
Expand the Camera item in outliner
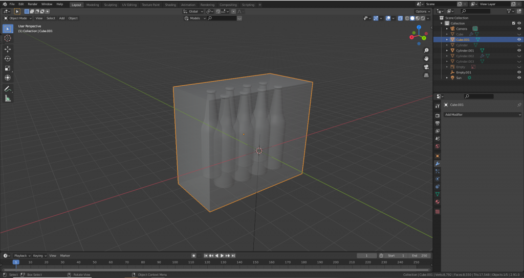447,29
